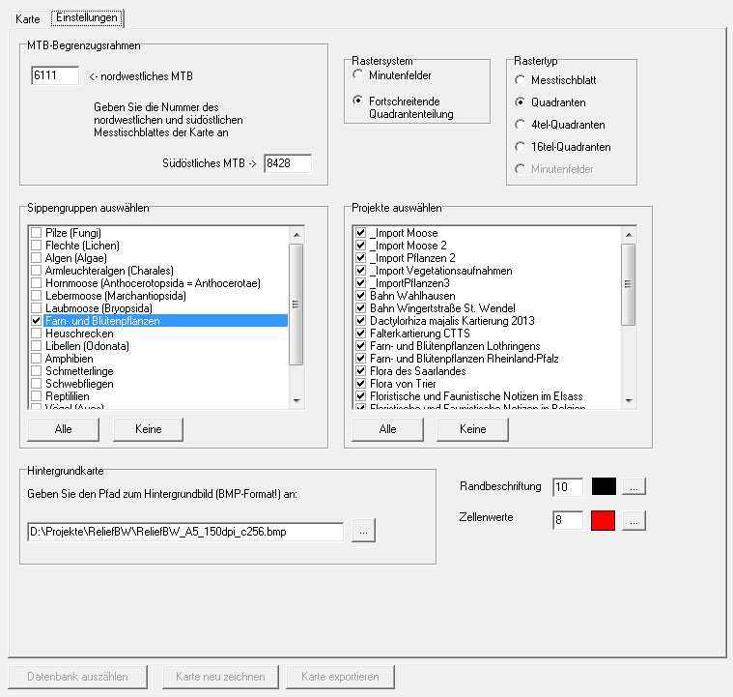This screenshot has height=697, width=733.
Task: Click Keine under Sippengruppen list
Action: pos(148,429)
